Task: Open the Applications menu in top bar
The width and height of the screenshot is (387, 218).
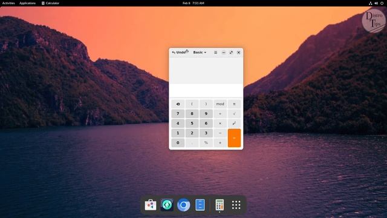Action: click(x=27, y=3)
